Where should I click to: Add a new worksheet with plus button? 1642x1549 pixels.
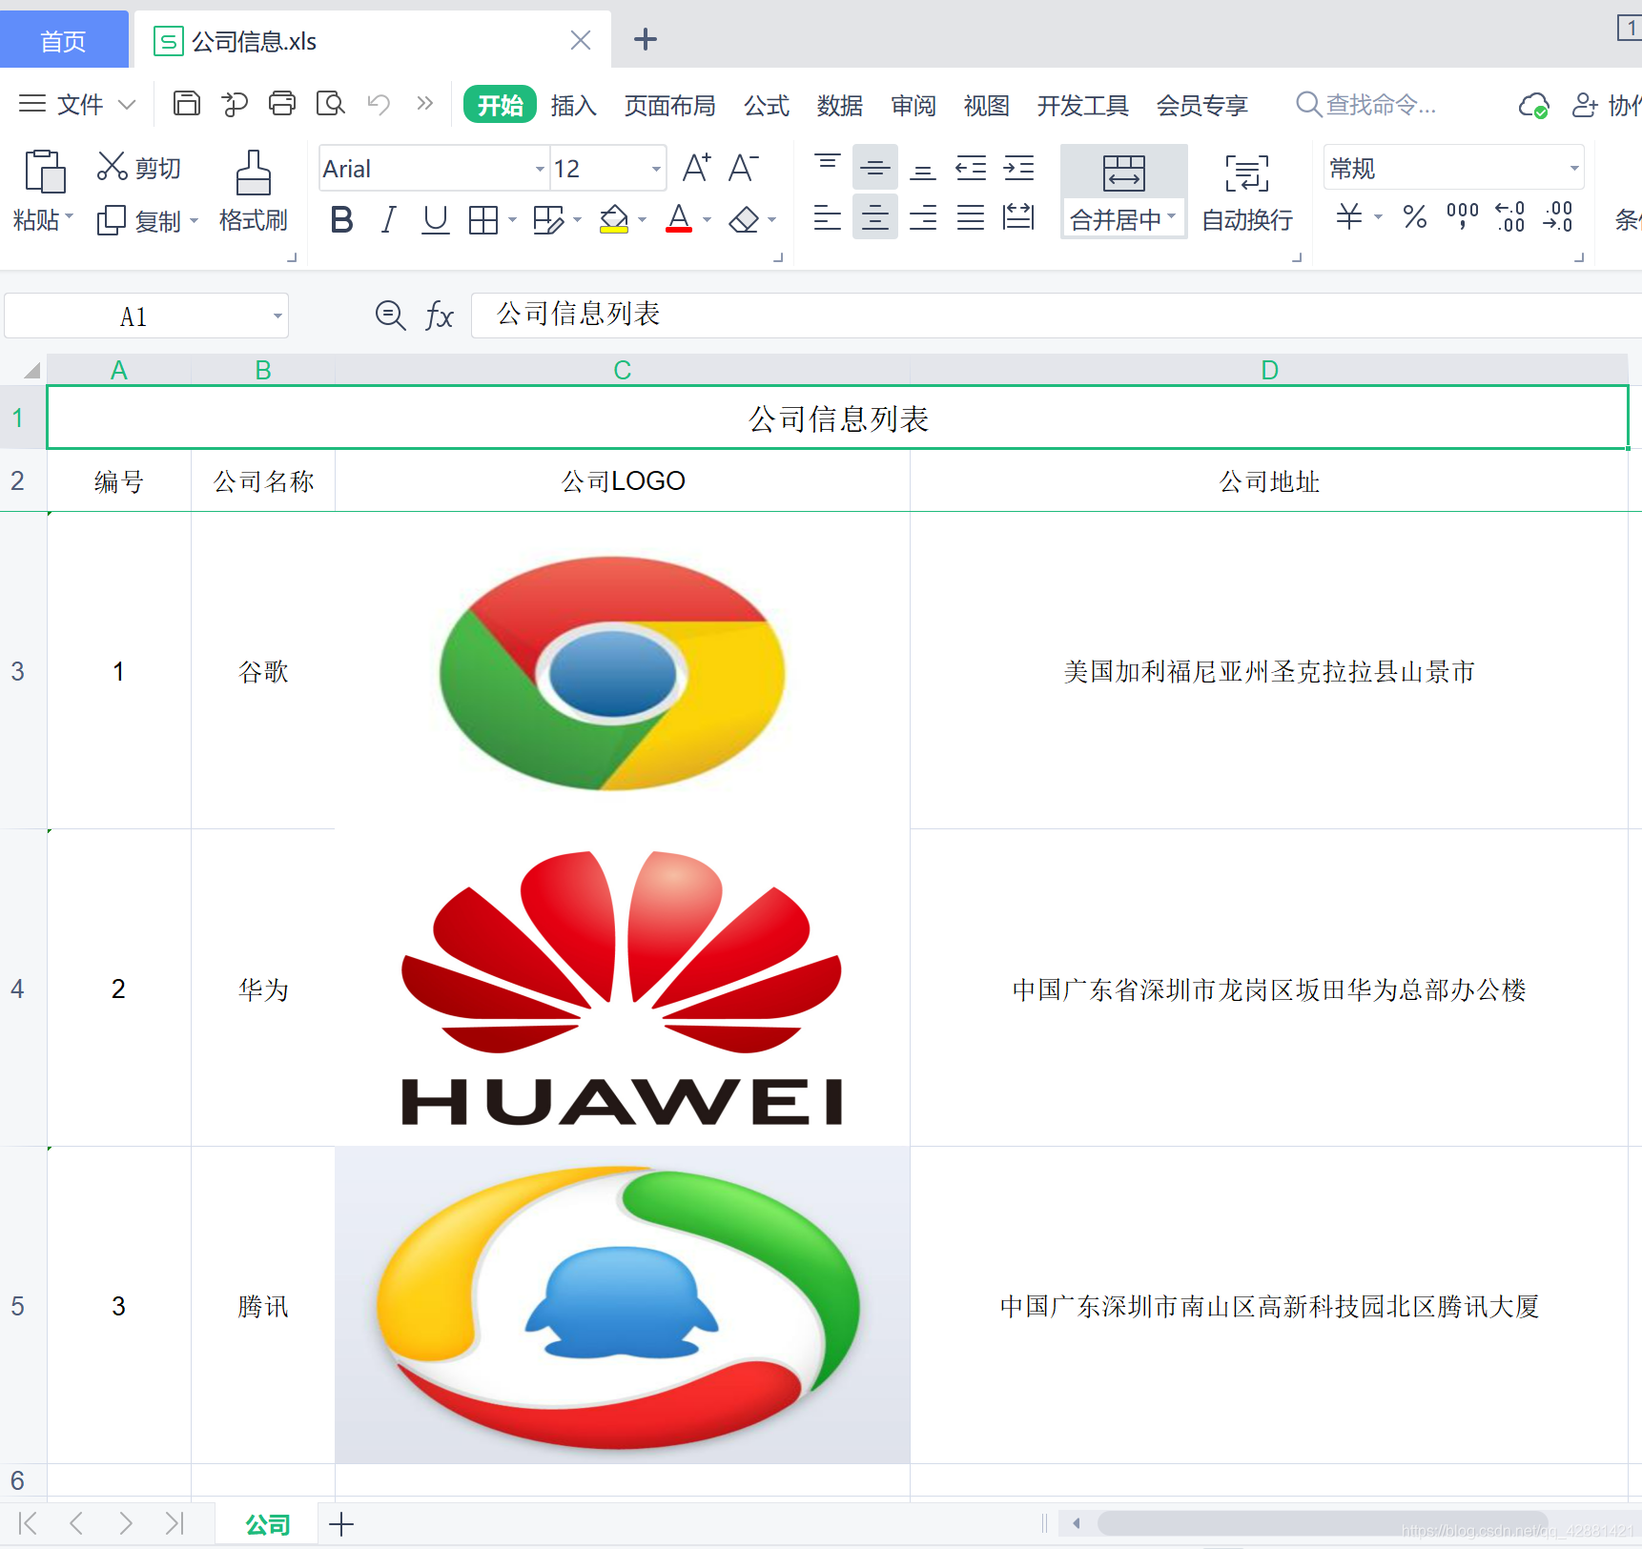coord(341,1523)
